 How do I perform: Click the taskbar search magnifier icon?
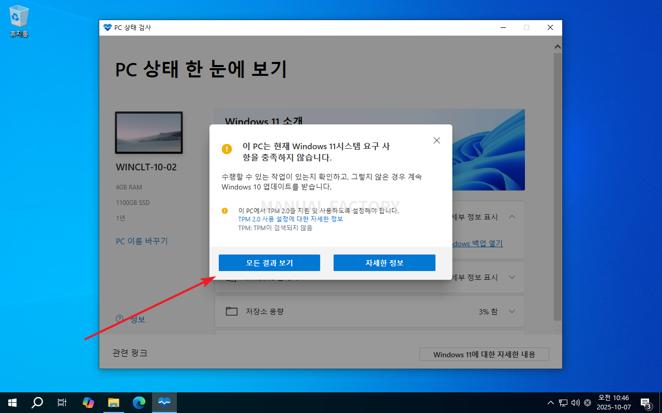coord(37,403)
